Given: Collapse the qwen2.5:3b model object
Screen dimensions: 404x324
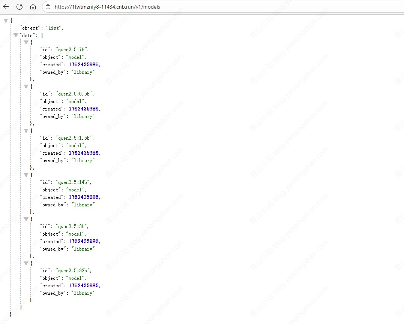Looking at the screenshot, I should pos(26,219).
